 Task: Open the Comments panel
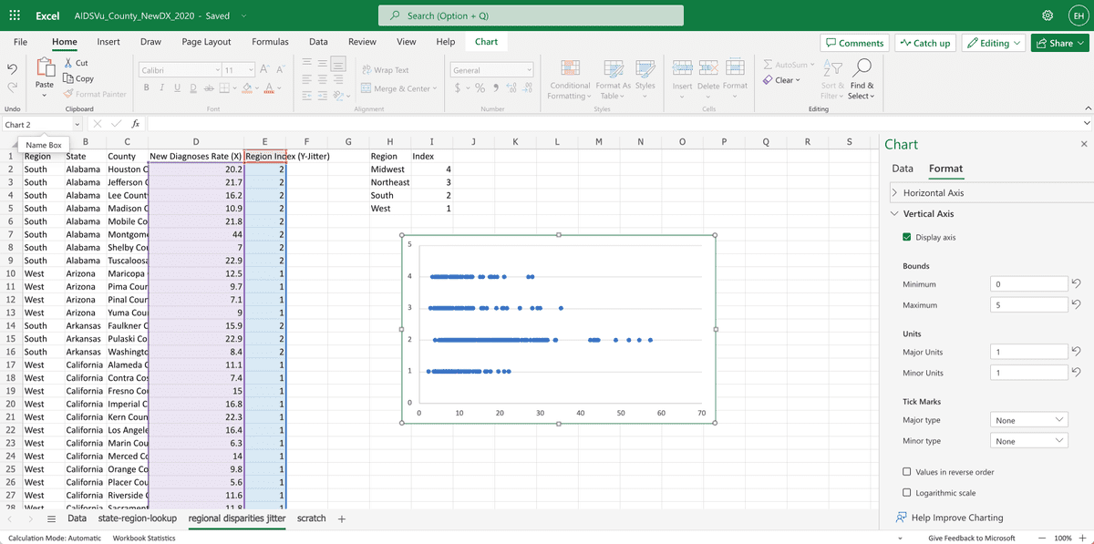[854, 42]
